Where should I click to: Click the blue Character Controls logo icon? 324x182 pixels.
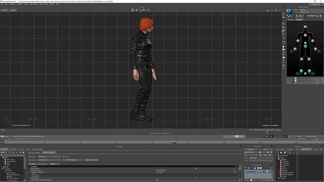[x=289, y=11]
